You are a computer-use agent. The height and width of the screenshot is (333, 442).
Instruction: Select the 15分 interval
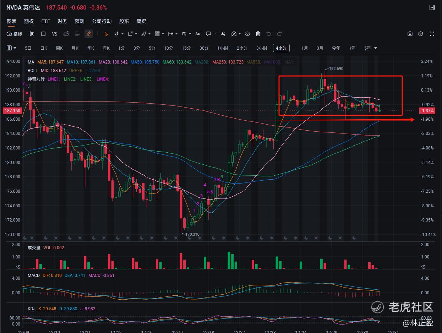point(186,48)
